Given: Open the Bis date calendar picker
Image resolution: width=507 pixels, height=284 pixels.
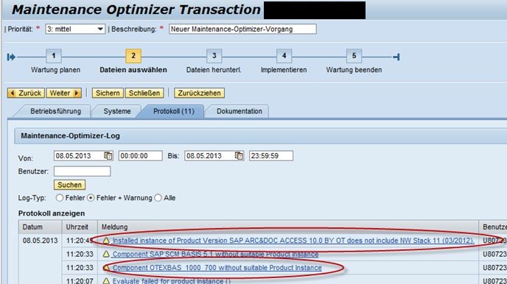Looking at the screenshot, I should click(239, 155).
